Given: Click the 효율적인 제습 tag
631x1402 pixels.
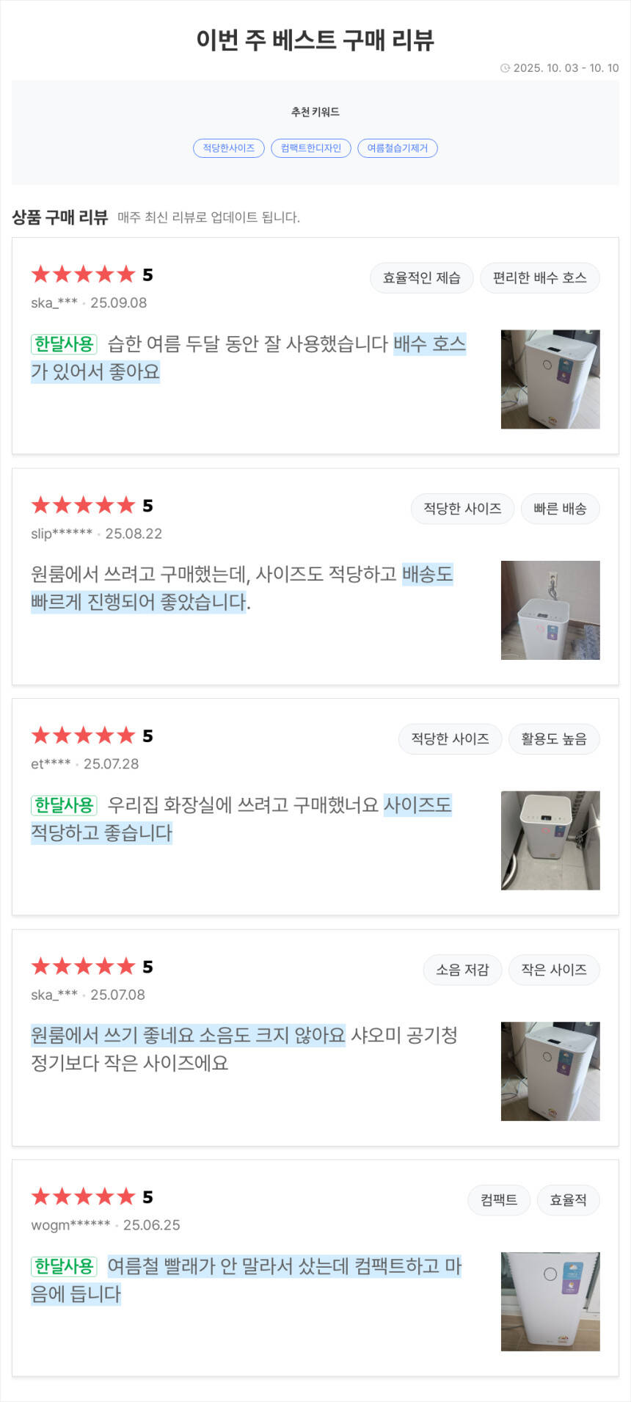Looking at the screenshot, I should point(421,278).
